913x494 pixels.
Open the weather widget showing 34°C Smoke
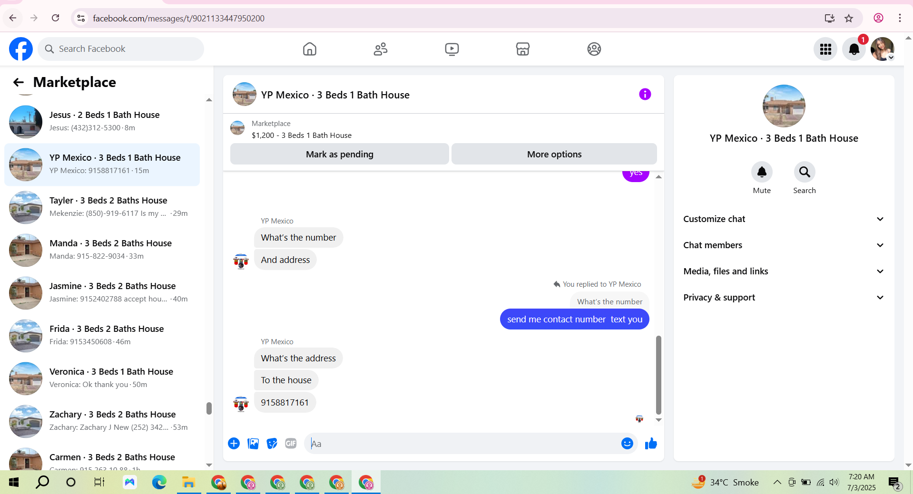tap(725, 482)
